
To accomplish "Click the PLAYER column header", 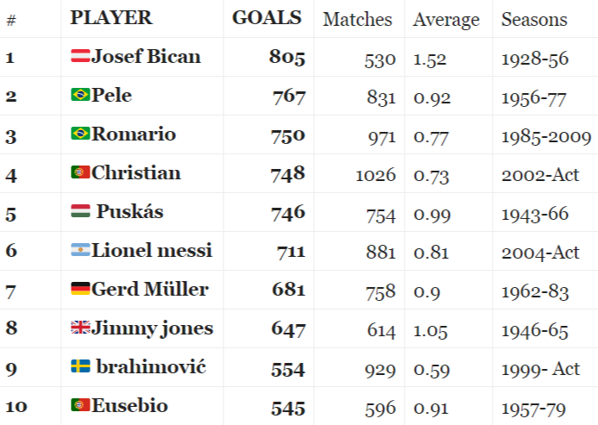I will click(x=110, y=18).
